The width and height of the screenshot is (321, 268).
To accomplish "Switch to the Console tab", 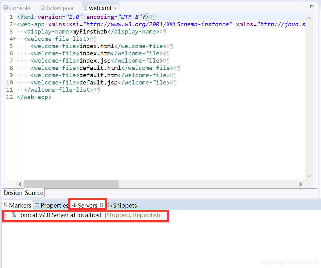I will [x=17, y=8].
